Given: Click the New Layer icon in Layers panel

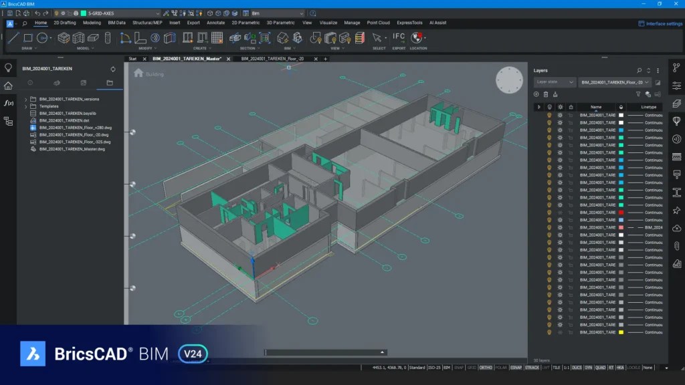Looking at the screenshot, I should pos(536,94).
